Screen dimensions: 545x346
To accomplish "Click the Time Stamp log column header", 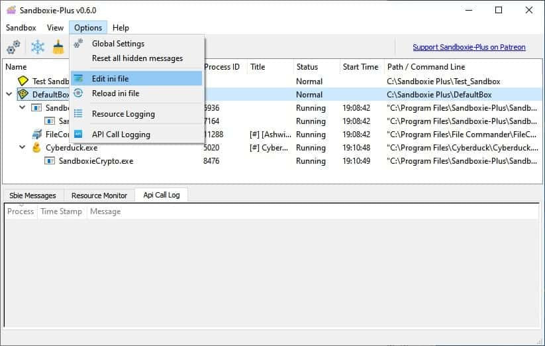I will click(x=62, y=211).
